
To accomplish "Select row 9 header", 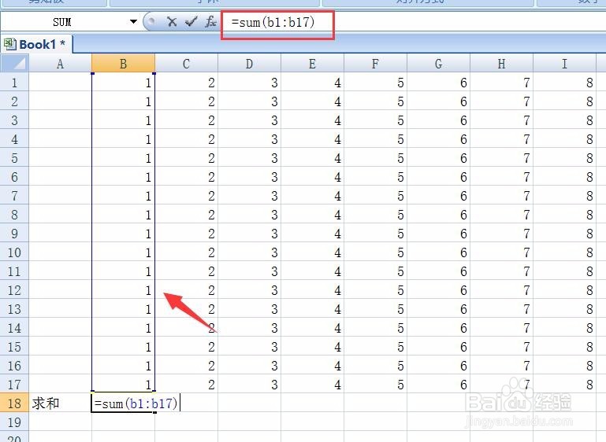I will 15,234.
